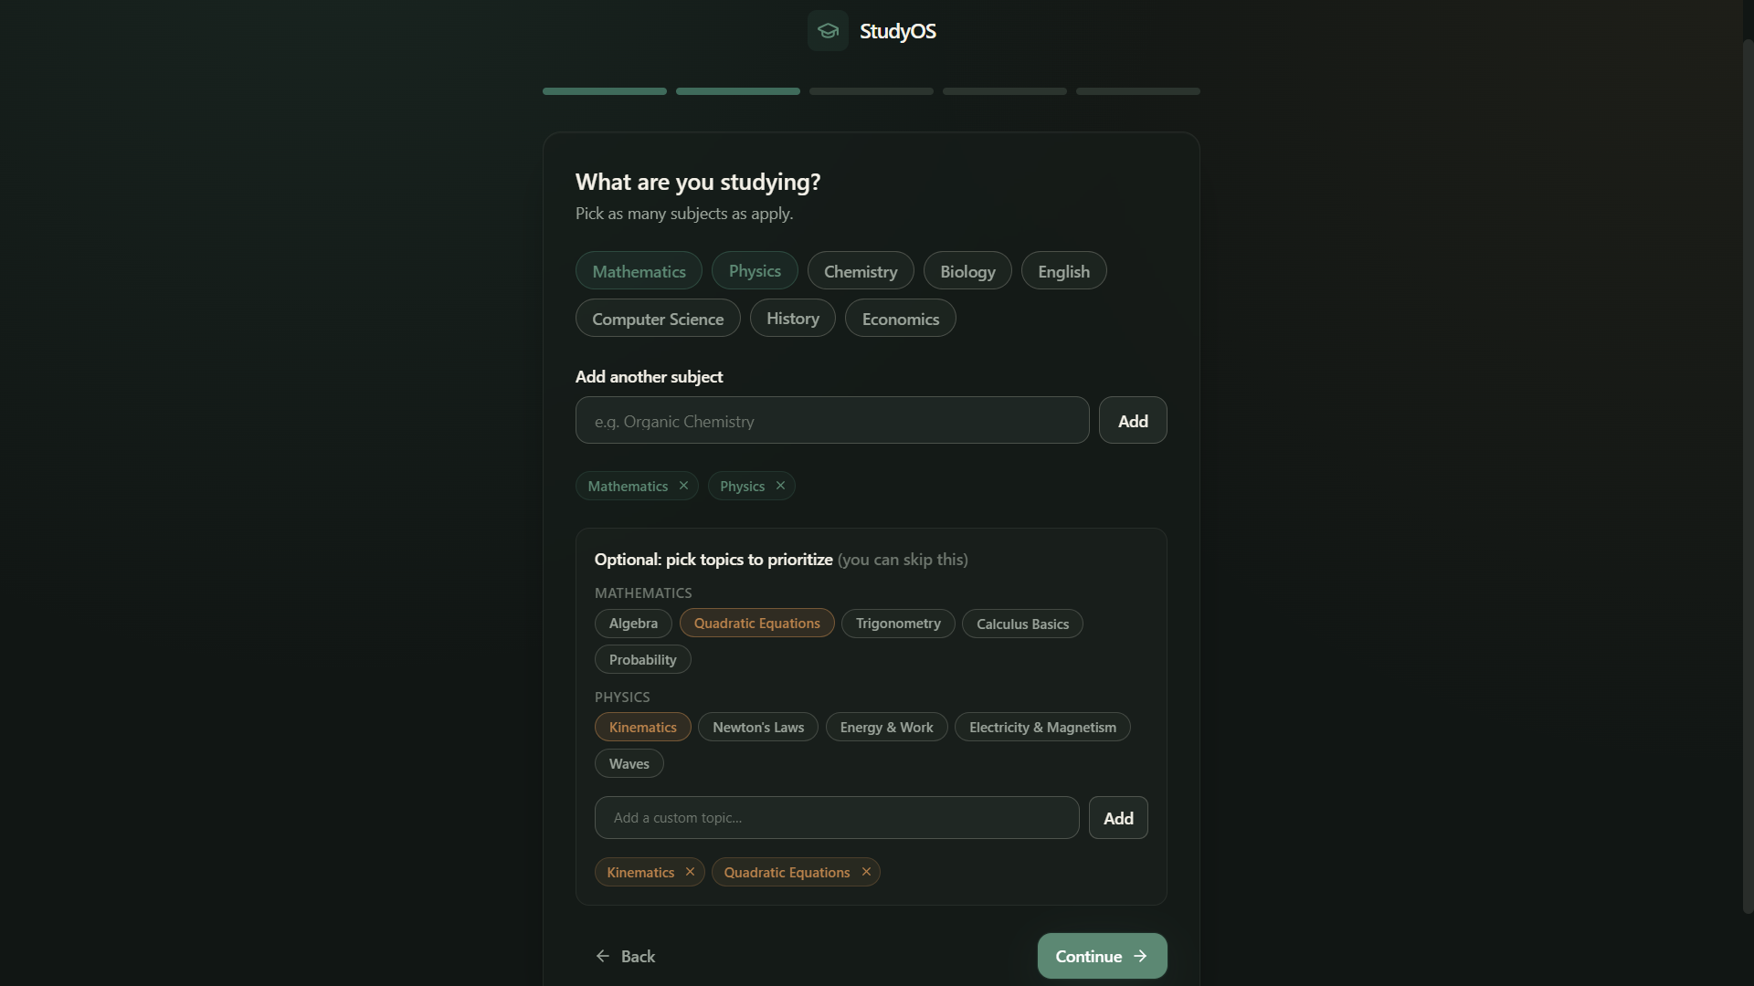Focus the custom topic input field
The width and height of the screenshot is (1754, 986).
pos(837,818)
